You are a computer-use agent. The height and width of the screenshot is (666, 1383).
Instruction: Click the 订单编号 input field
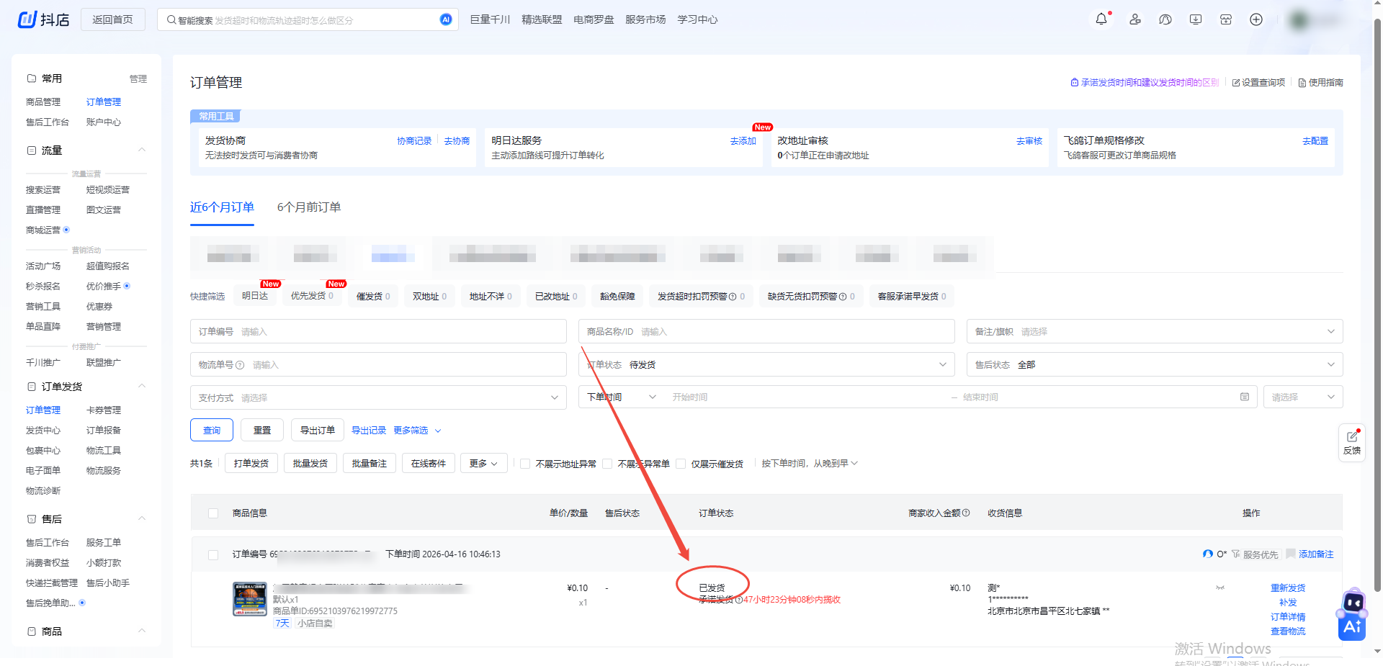click(x=400, y=332)
